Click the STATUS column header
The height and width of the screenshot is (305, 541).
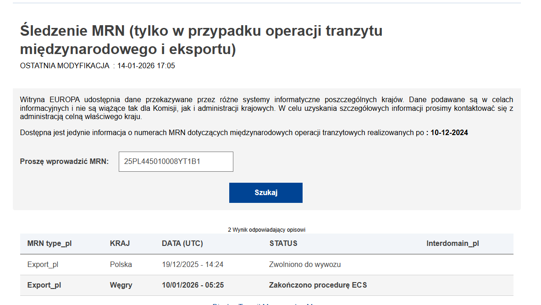283,244
